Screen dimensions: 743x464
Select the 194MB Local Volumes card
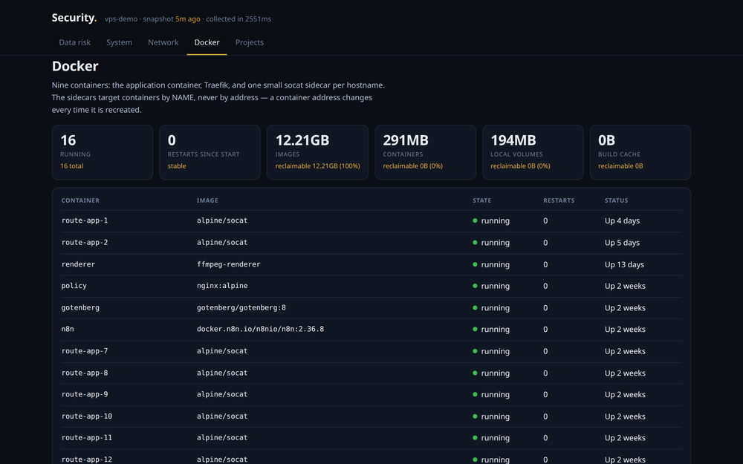pyautogui.click(x=533, y=152)
